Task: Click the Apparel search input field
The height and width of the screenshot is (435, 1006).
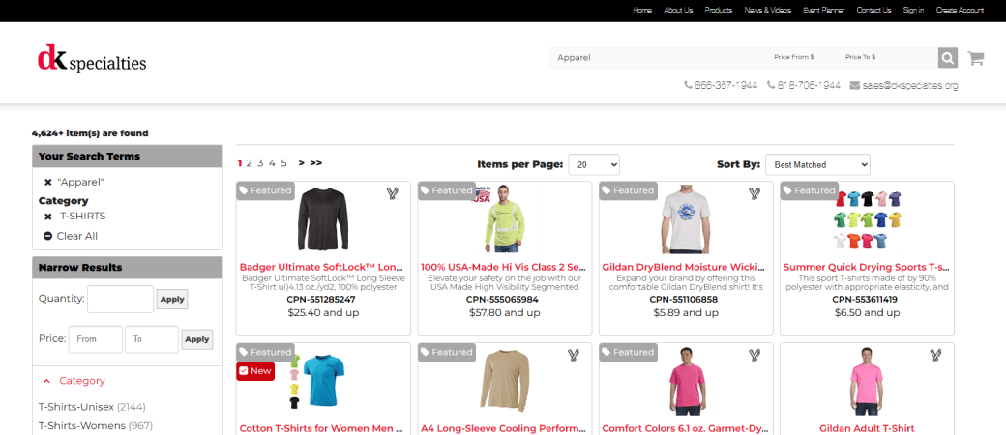Action: (x=658, y=58)
